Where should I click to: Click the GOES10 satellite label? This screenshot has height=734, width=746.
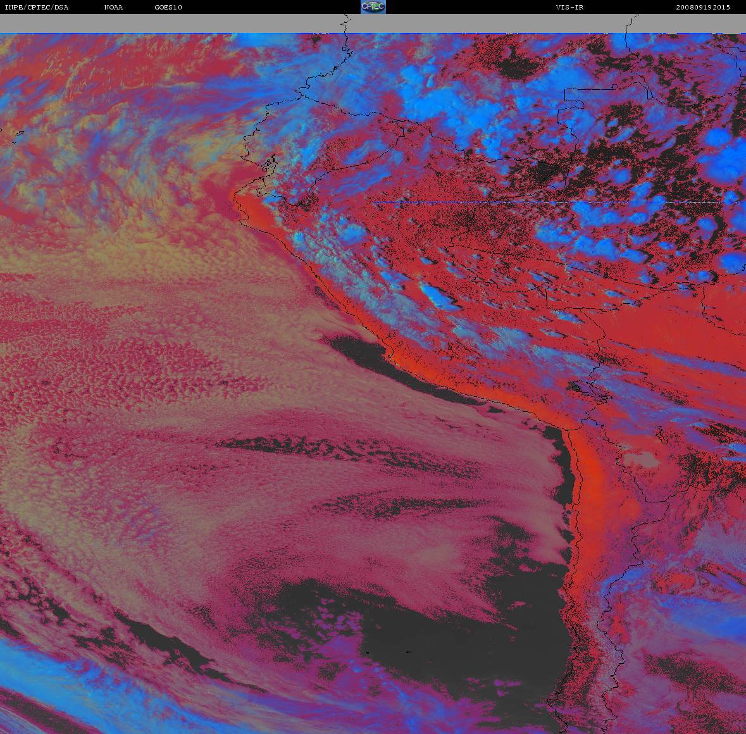point(168,7)
